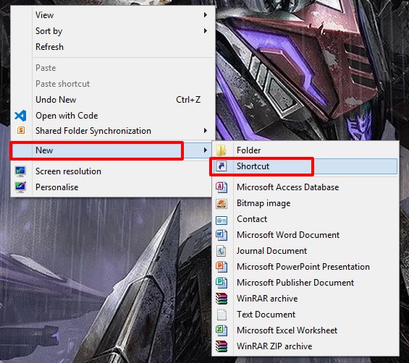Viewport: 409px width, 363px height.
Task: Create a new Microsoft Excel Worksheet
Action: pyautogui.click(x=305, y=330)
